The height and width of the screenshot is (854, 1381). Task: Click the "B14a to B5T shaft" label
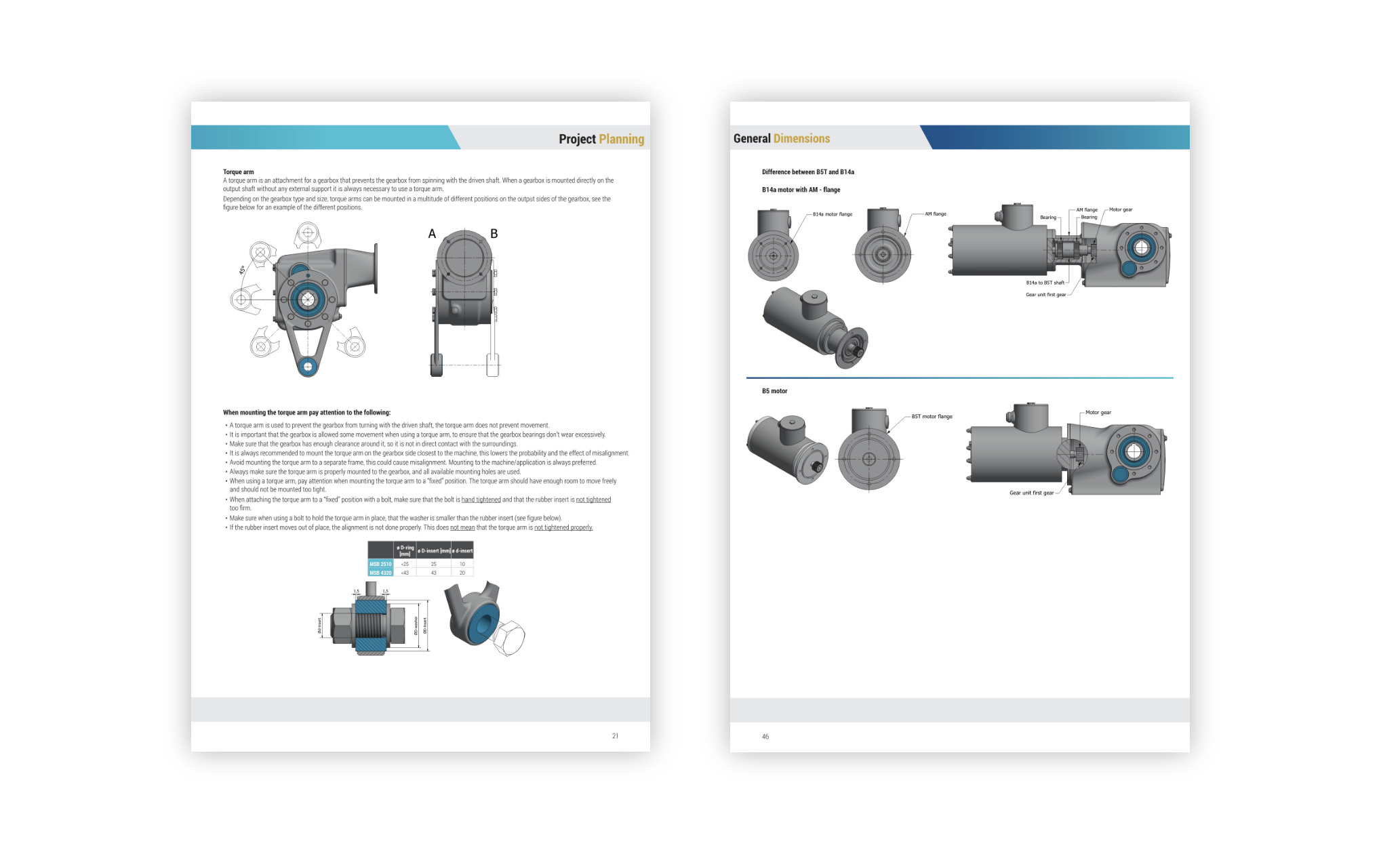pyautogui.click(x=1045, y=283)
